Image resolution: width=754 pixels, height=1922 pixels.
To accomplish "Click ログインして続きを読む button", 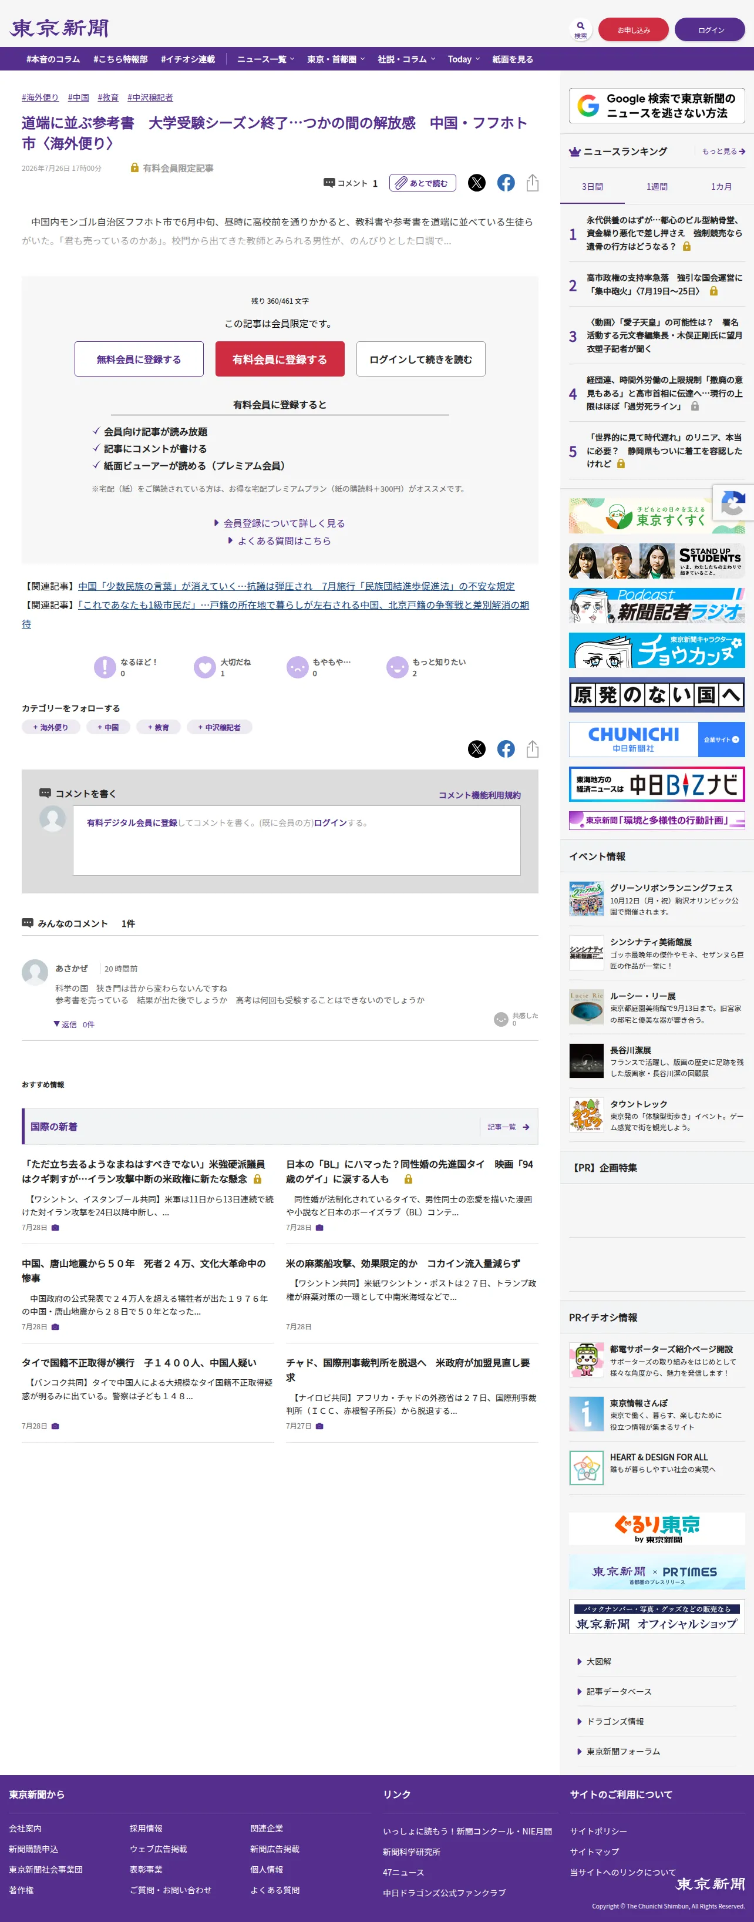I will [420, 359].
